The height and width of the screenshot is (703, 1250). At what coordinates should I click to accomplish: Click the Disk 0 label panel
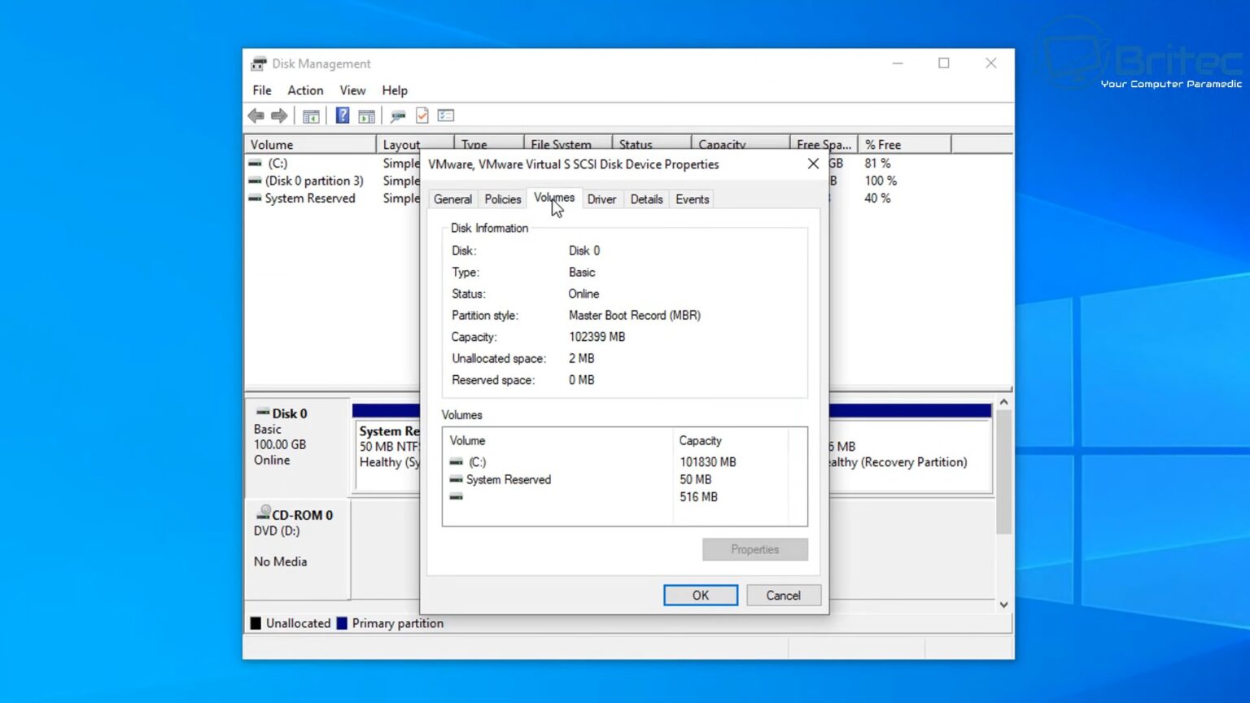(x=297, y=447)
